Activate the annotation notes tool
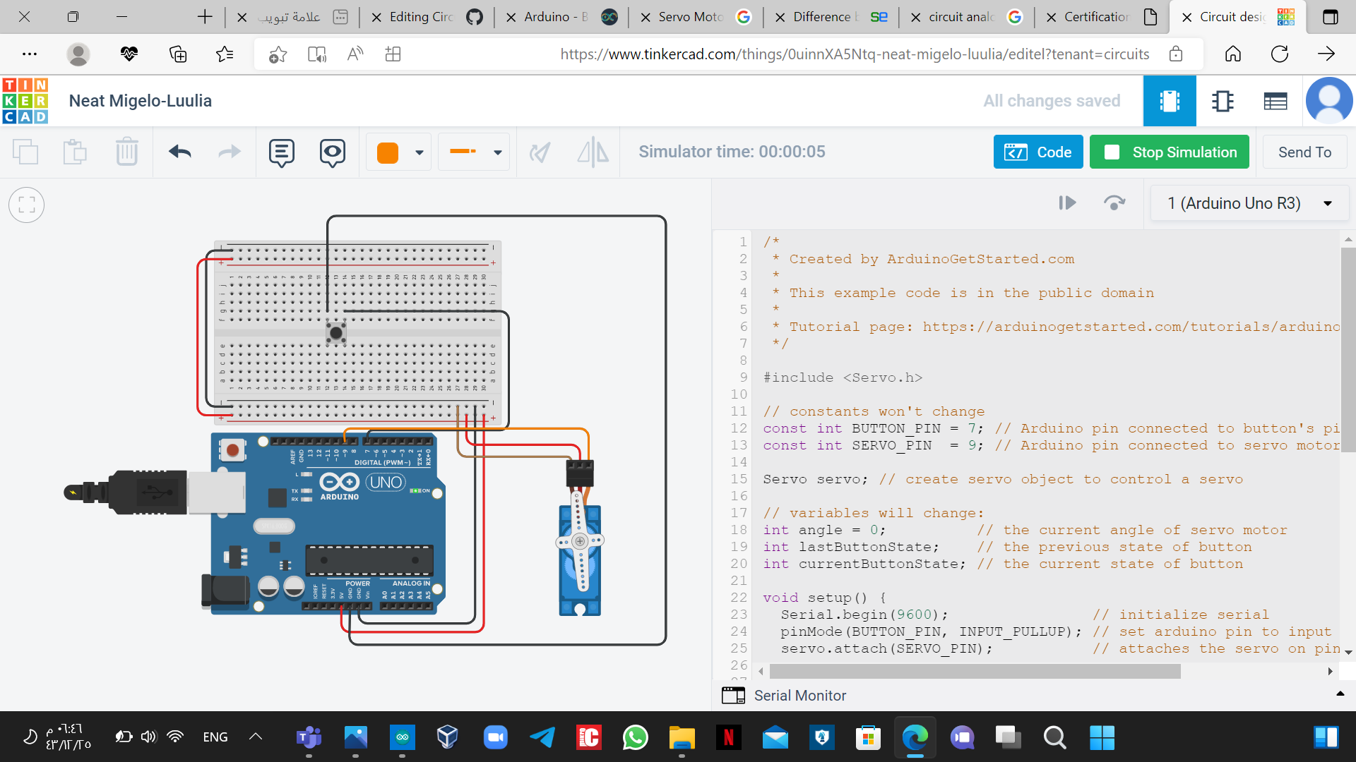Viewport: 1356px width, 762px height. coord(281,152)
